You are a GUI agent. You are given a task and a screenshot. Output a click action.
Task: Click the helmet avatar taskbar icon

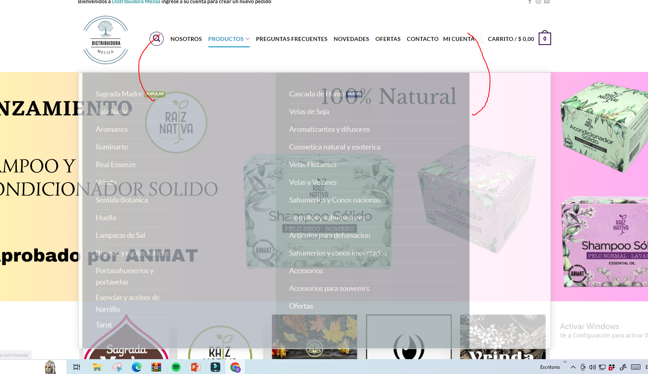[50, 367]
